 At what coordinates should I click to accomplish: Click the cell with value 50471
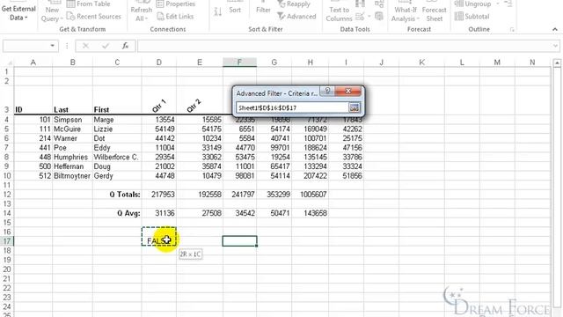(x=274, y=213)
